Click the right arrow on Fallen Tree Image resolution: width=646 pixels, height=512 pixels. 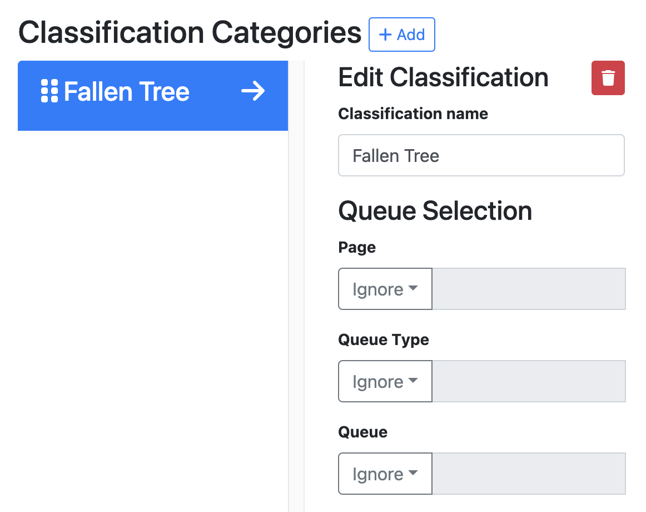point(253,91)
